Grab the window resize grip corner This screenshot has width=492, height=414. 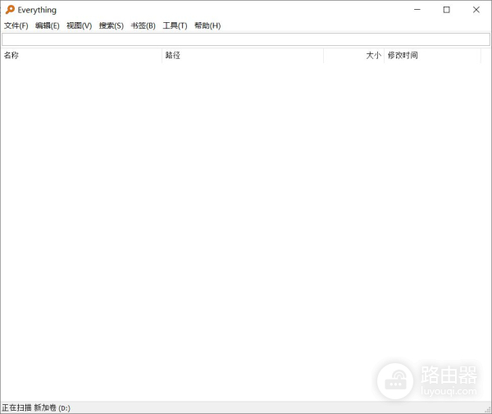pos(488,409)
